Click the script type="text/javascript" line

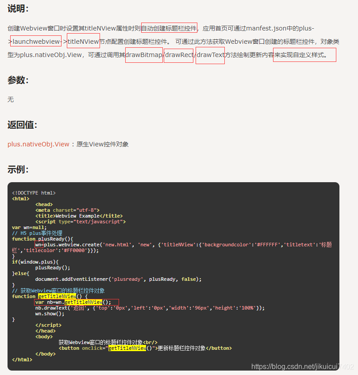click(81, 222)
